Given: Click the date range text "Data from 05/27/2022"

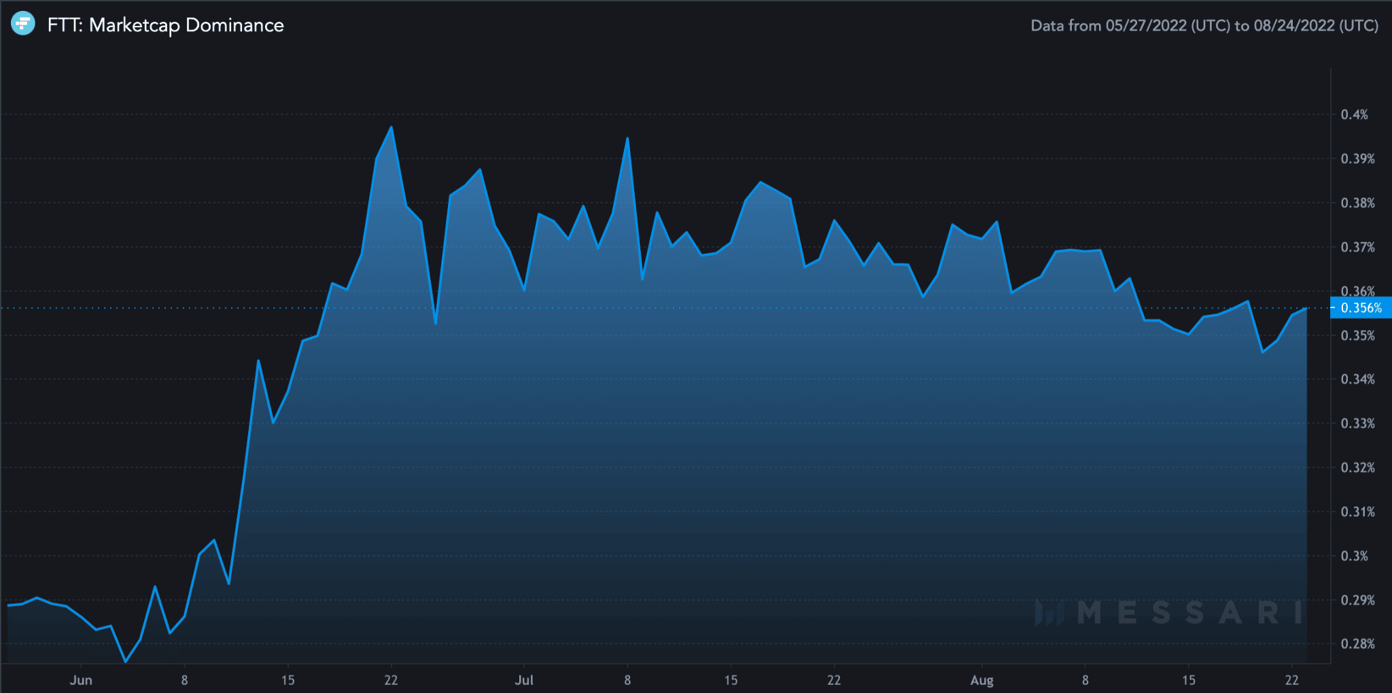Looking at the screenshot, I should [x=1109, y=26].
